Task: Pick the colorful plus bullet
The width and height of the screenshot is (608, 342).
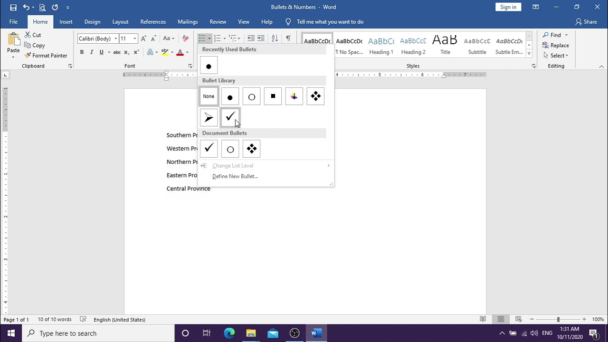Action: (x=294, y=96)
